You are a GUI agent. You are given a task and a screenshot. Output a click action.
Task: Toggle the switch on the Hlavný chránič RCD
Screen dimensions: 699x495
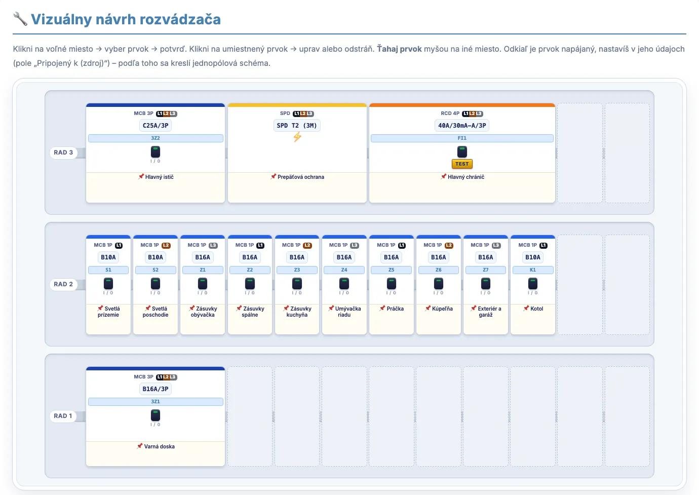coord(462,151)
